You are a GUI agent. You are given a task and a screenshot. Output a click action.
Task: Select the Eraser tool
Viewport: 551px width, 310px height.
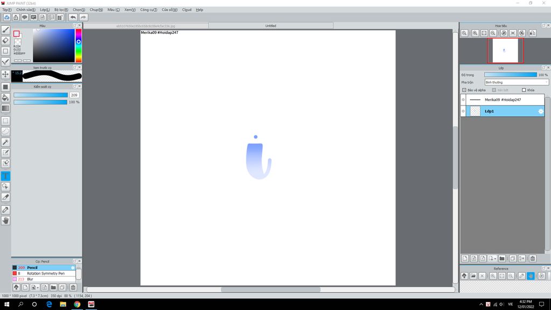pos(5,40)
